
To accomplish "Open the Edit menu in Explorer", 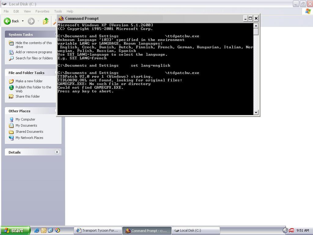I will coord(16,11).
